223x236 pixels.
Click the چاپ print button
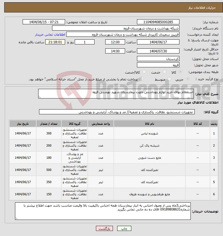124,228
